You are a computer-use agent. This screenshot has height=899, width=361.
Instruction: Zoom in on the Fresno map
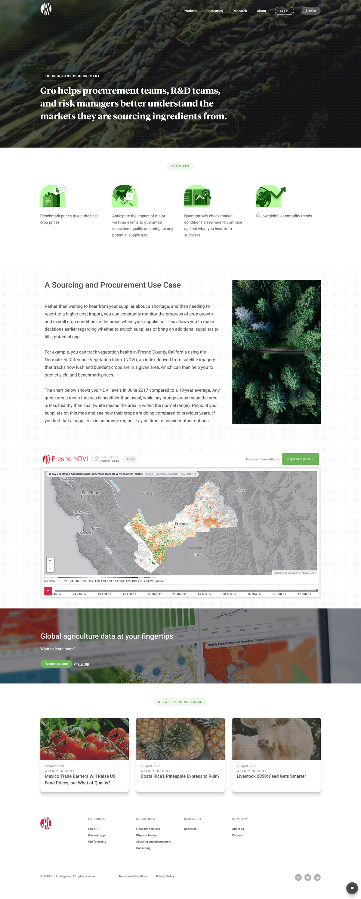[50, 561]
